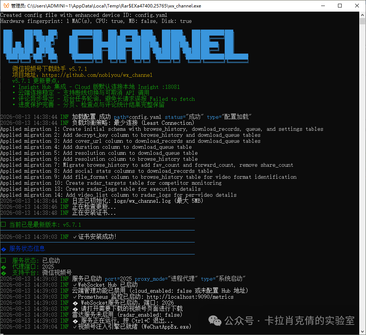Click '当前已是最新版本: v5.7.1' text
The image size is (366, 335).
[x=45, y=225]
